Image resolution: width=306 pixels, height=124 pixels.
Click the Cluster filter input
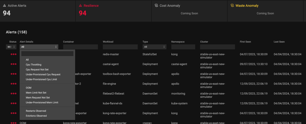point(217,47)
